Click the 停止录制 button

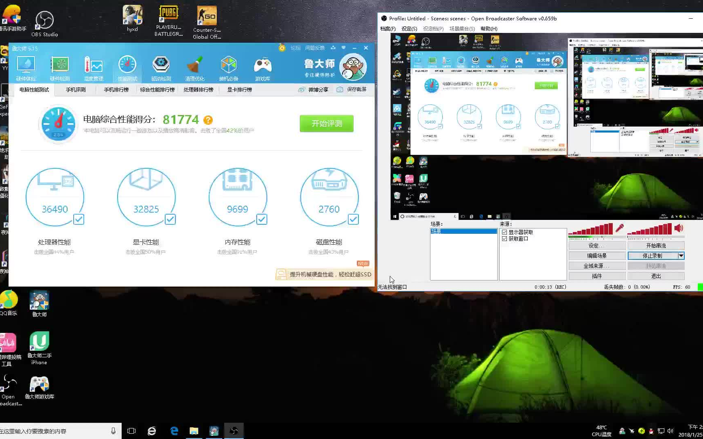pyautogui.click(x=652, y=256)
